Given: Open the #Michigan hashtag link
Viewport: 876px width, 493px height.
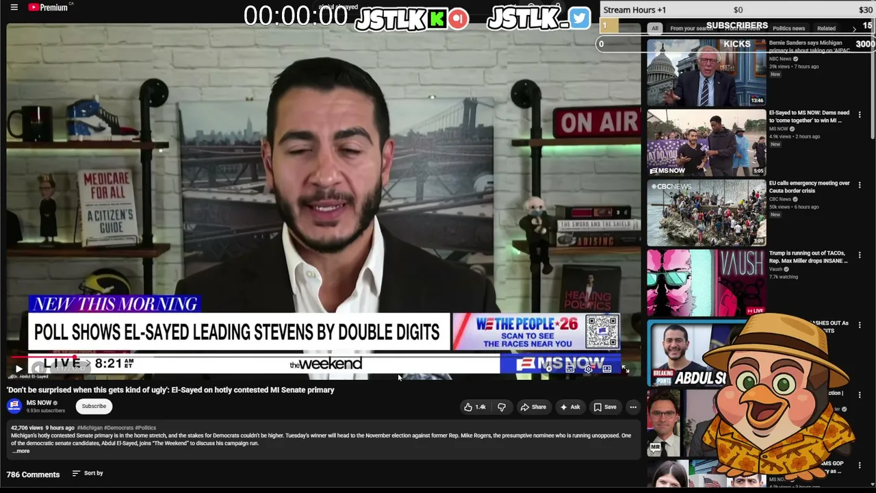Looking at the screenshot, I should point(90,428).
